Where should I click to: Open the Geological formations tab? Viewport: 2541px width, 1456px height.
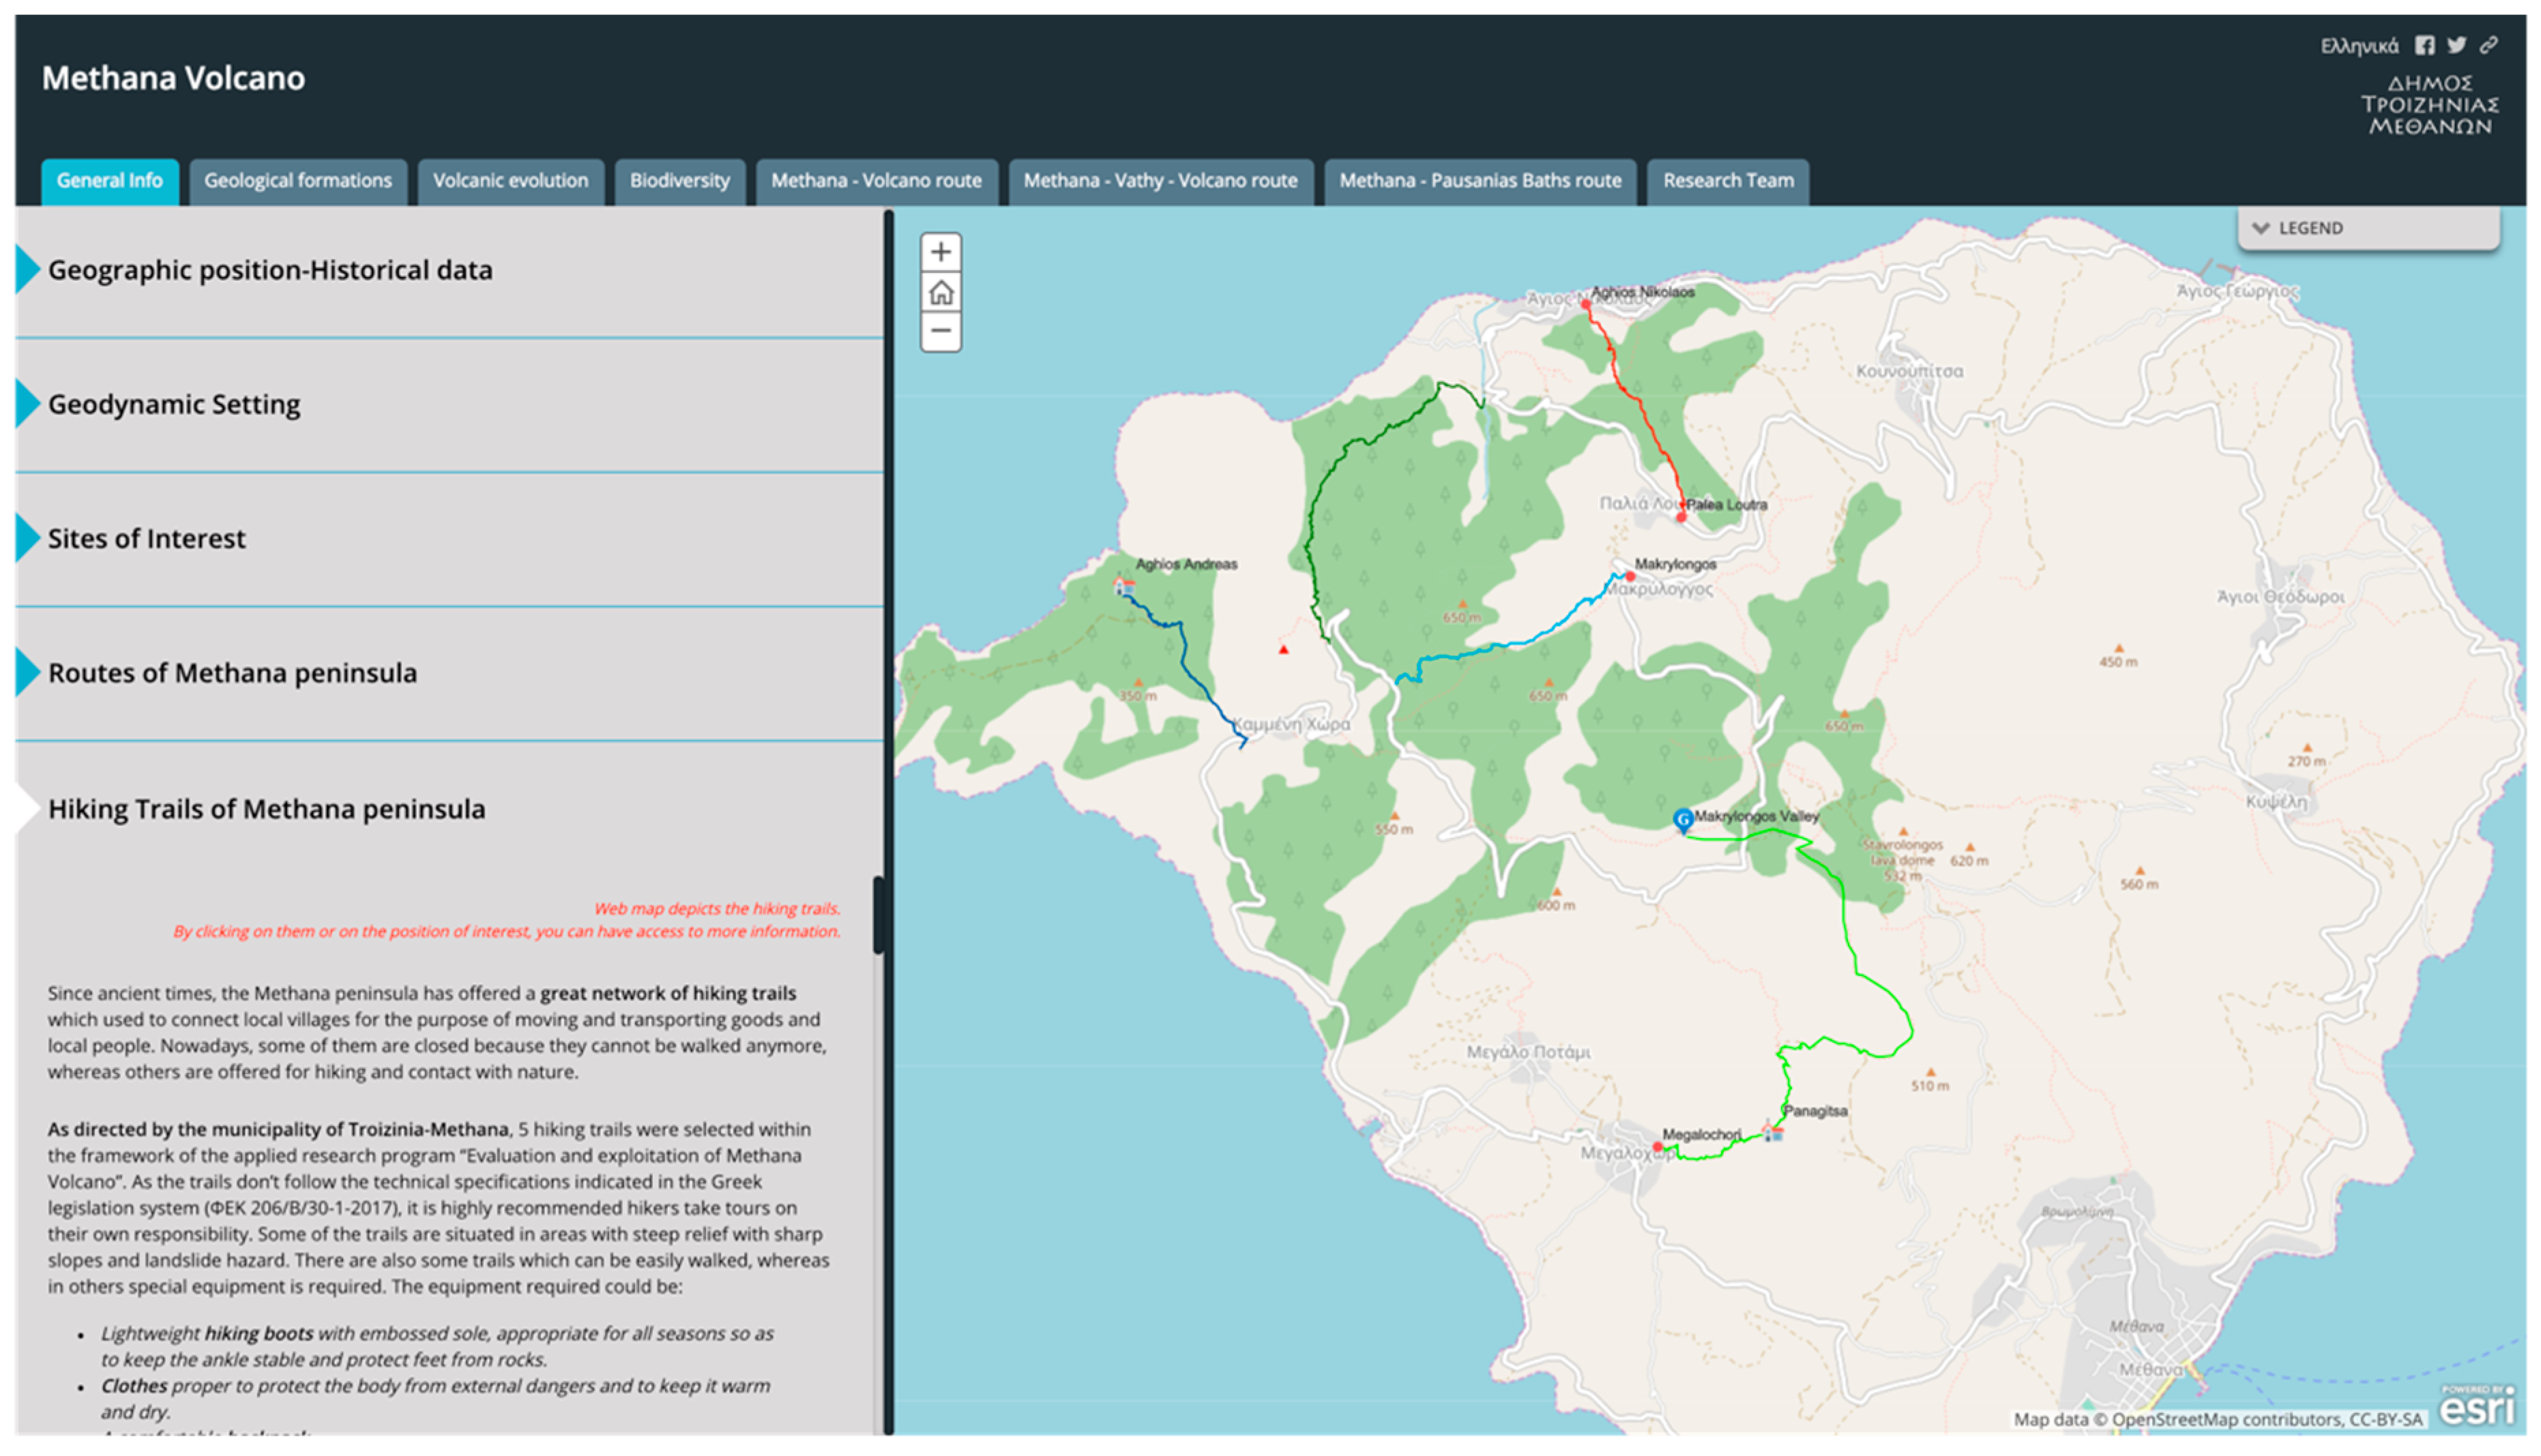click(x=298, y=181)
